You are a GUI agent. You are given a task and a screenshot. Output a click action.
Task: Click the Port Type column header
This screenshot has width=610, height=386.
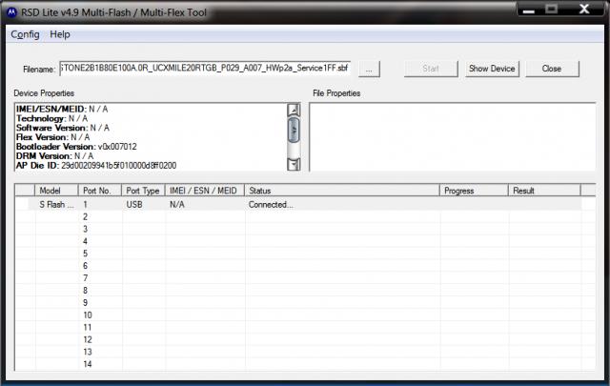143,191
